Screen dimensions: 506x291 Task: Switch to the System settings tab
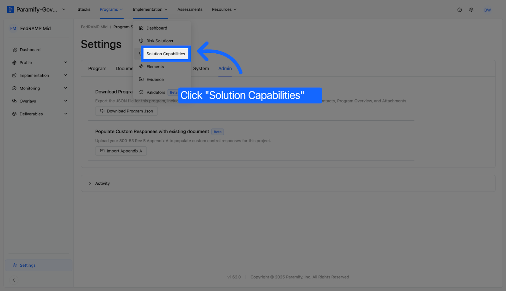coord(201,69)
